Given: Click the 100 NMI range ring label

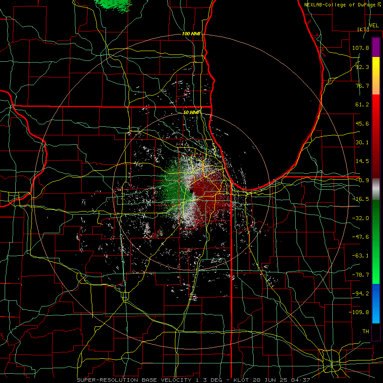Looking at the screenshot, I should pos(191,34).
